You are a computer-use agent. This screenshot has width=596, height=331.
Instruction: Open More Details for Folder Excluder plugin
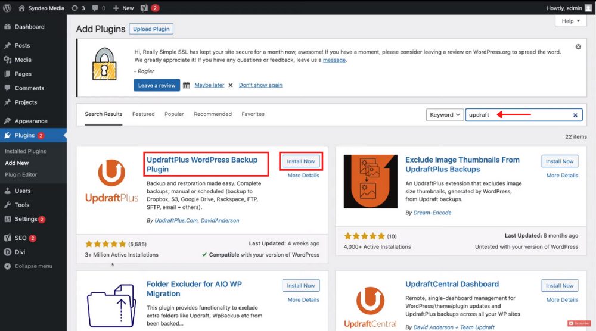pyautogui.click(x=303, y=300)
